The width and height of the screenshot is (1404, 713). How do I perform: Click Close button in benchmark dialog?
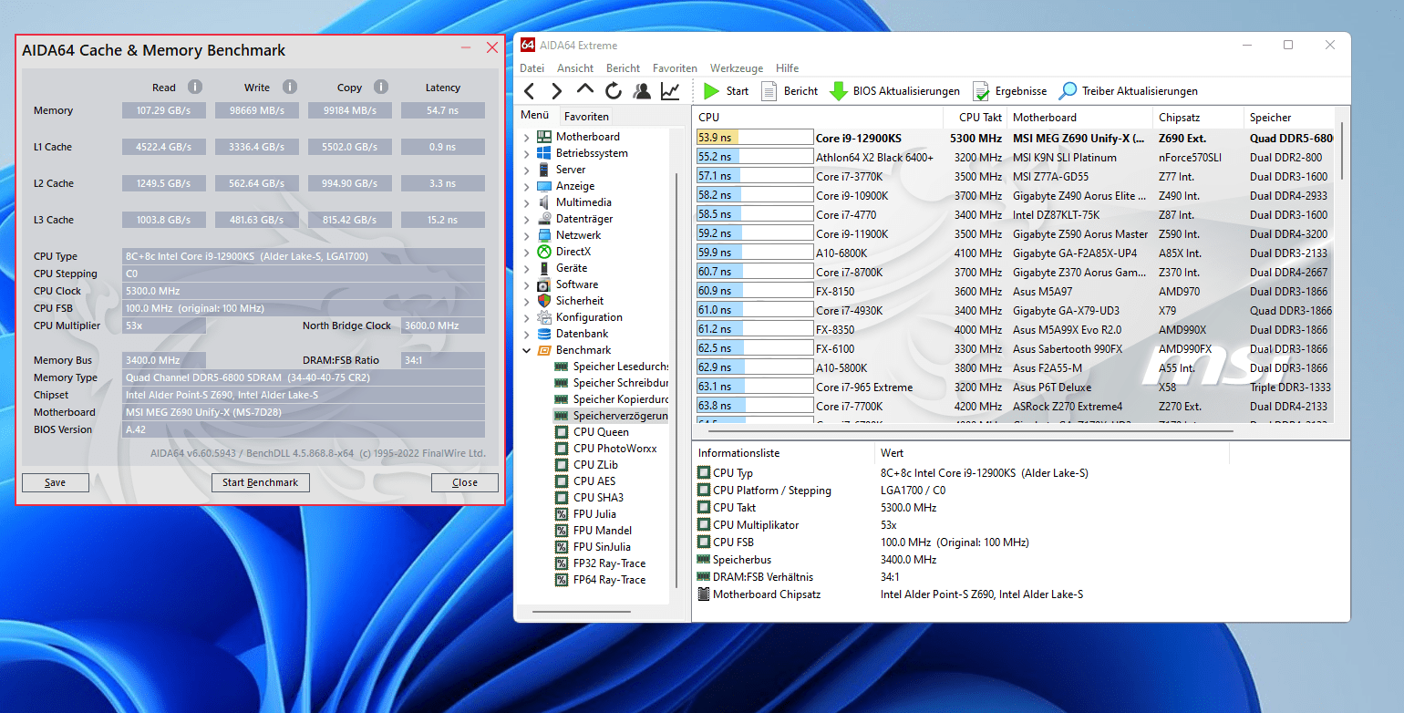coord(465,482)
